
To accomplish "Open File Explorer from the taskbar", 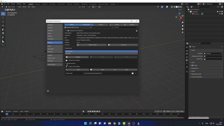I will click(x=110, y=124).
